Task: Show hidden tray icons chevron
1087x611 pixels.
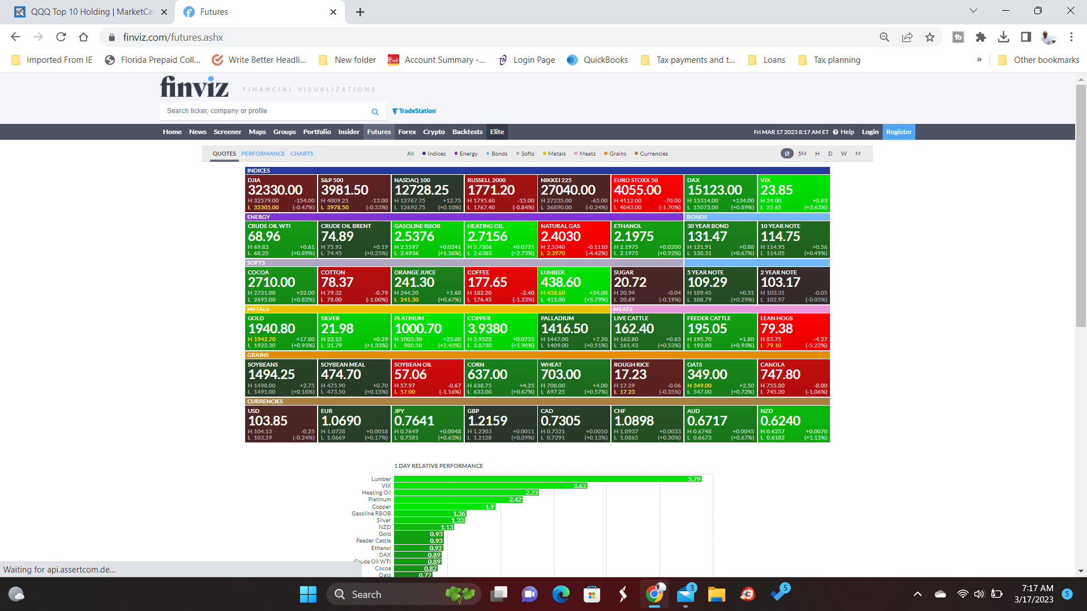Action: pos(918,594)
